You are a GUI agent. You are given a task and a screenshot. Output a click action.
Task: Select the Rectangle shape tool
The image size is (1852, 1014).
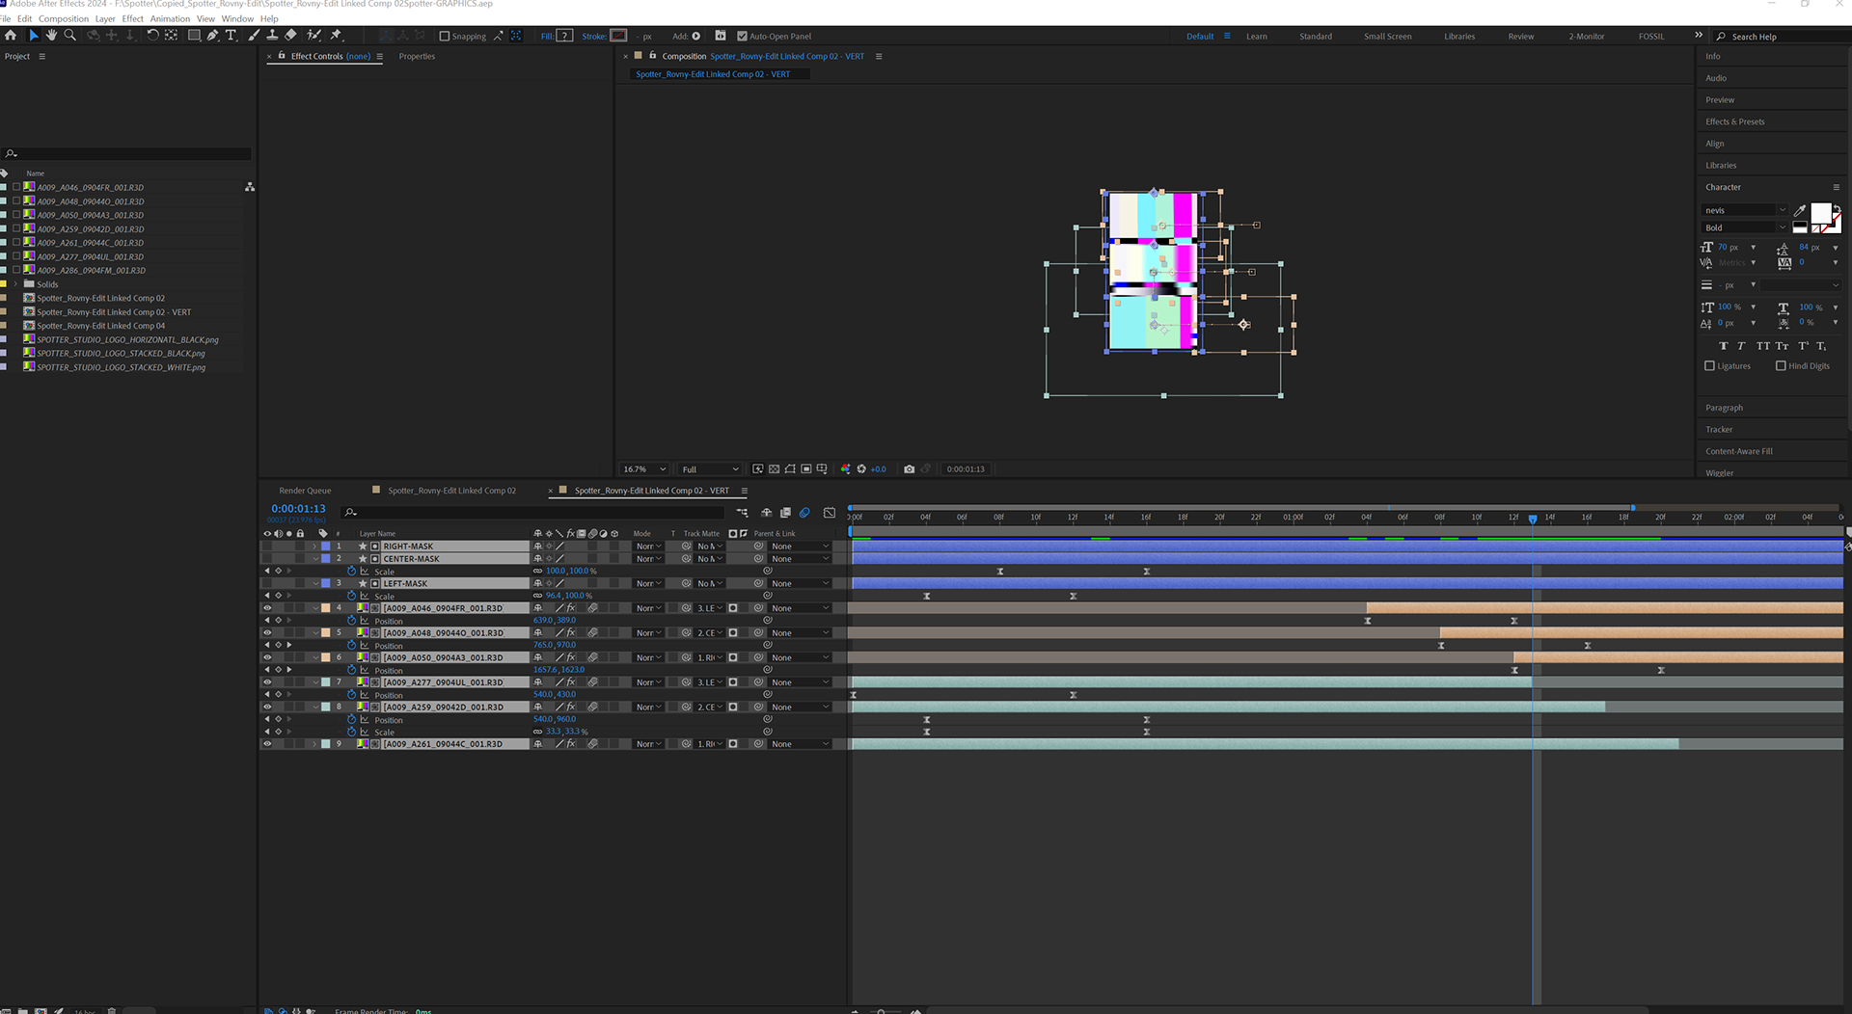coord(194,36)
